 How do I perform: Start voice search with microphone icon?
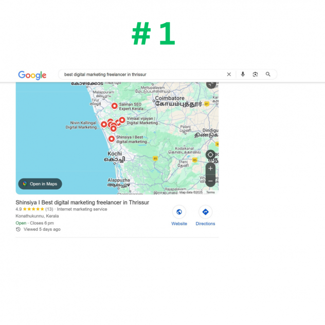click(243, 74)
